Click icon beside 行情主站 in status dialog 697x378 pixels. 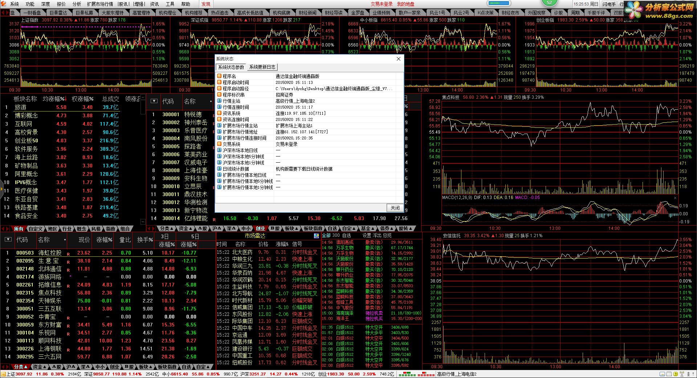[x=219, y=101]
